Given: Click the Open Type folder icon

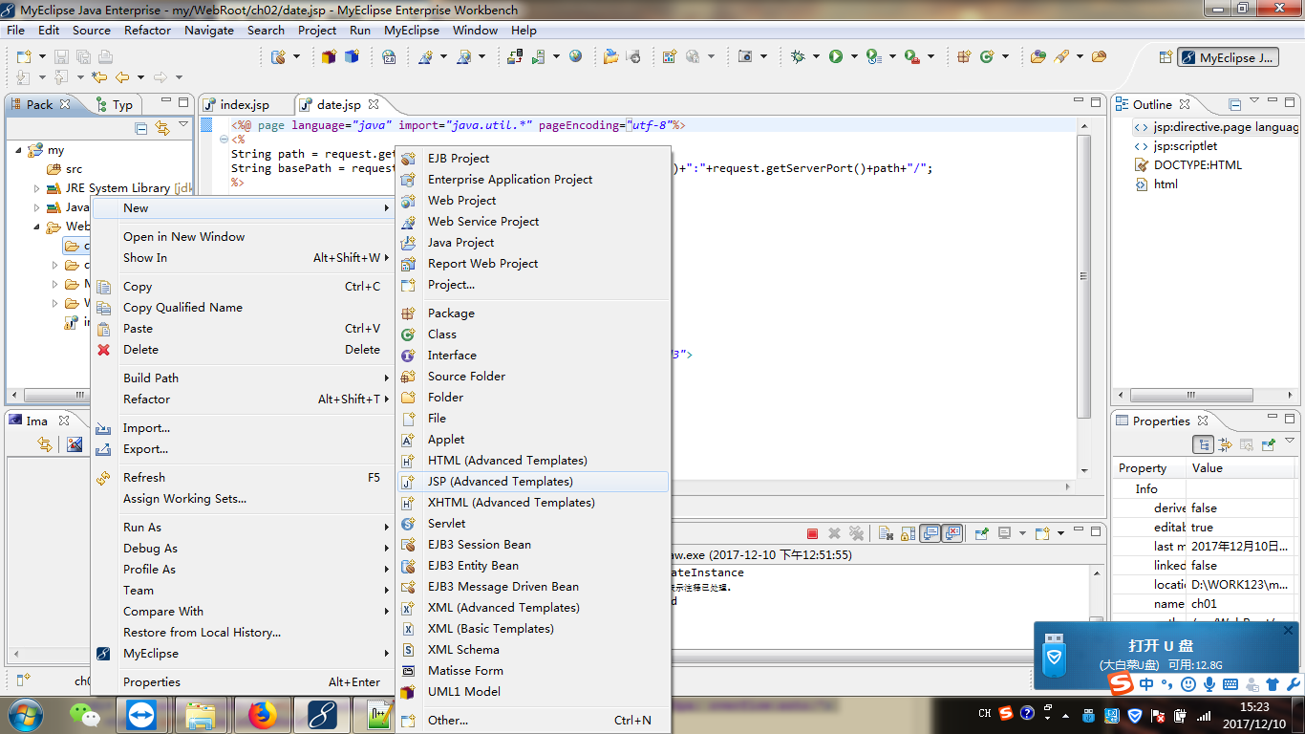Looking at the screenshot, I should [x=1038, y=57].
